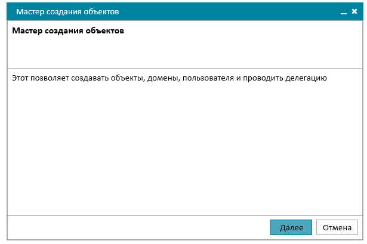The height and width of the screenshot is (244, 367).
Task: Click the word Этот starting the description
Action: pyautogui.click(x=20, y=78)
